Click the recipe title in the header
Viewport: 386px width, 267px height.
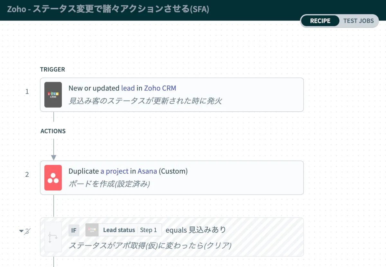click(x=108, y=9)
